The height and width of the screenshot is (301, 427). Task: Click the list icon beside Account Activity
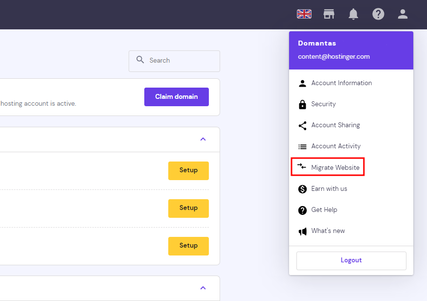pos(302,147)
